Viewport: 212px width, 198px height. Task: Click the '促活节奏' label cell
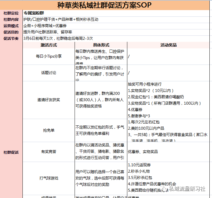coord(11,39)
